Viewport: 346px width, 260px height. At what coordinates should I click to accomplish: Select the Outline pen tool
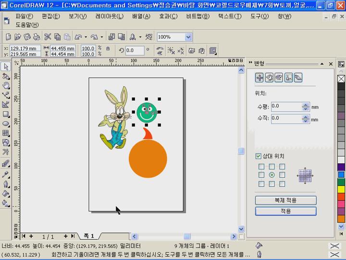(x=6, y=184)
